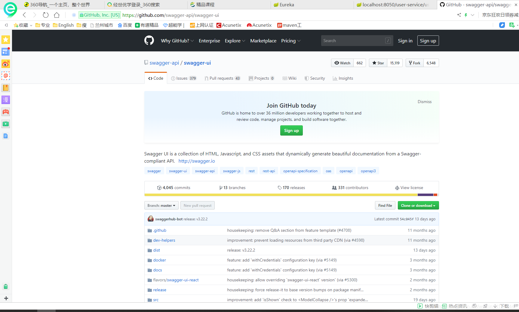The width and height of the screenshot is (519, 312).
Task: Expand the address bar dropdown chevron
Action: tap(472, 15)
